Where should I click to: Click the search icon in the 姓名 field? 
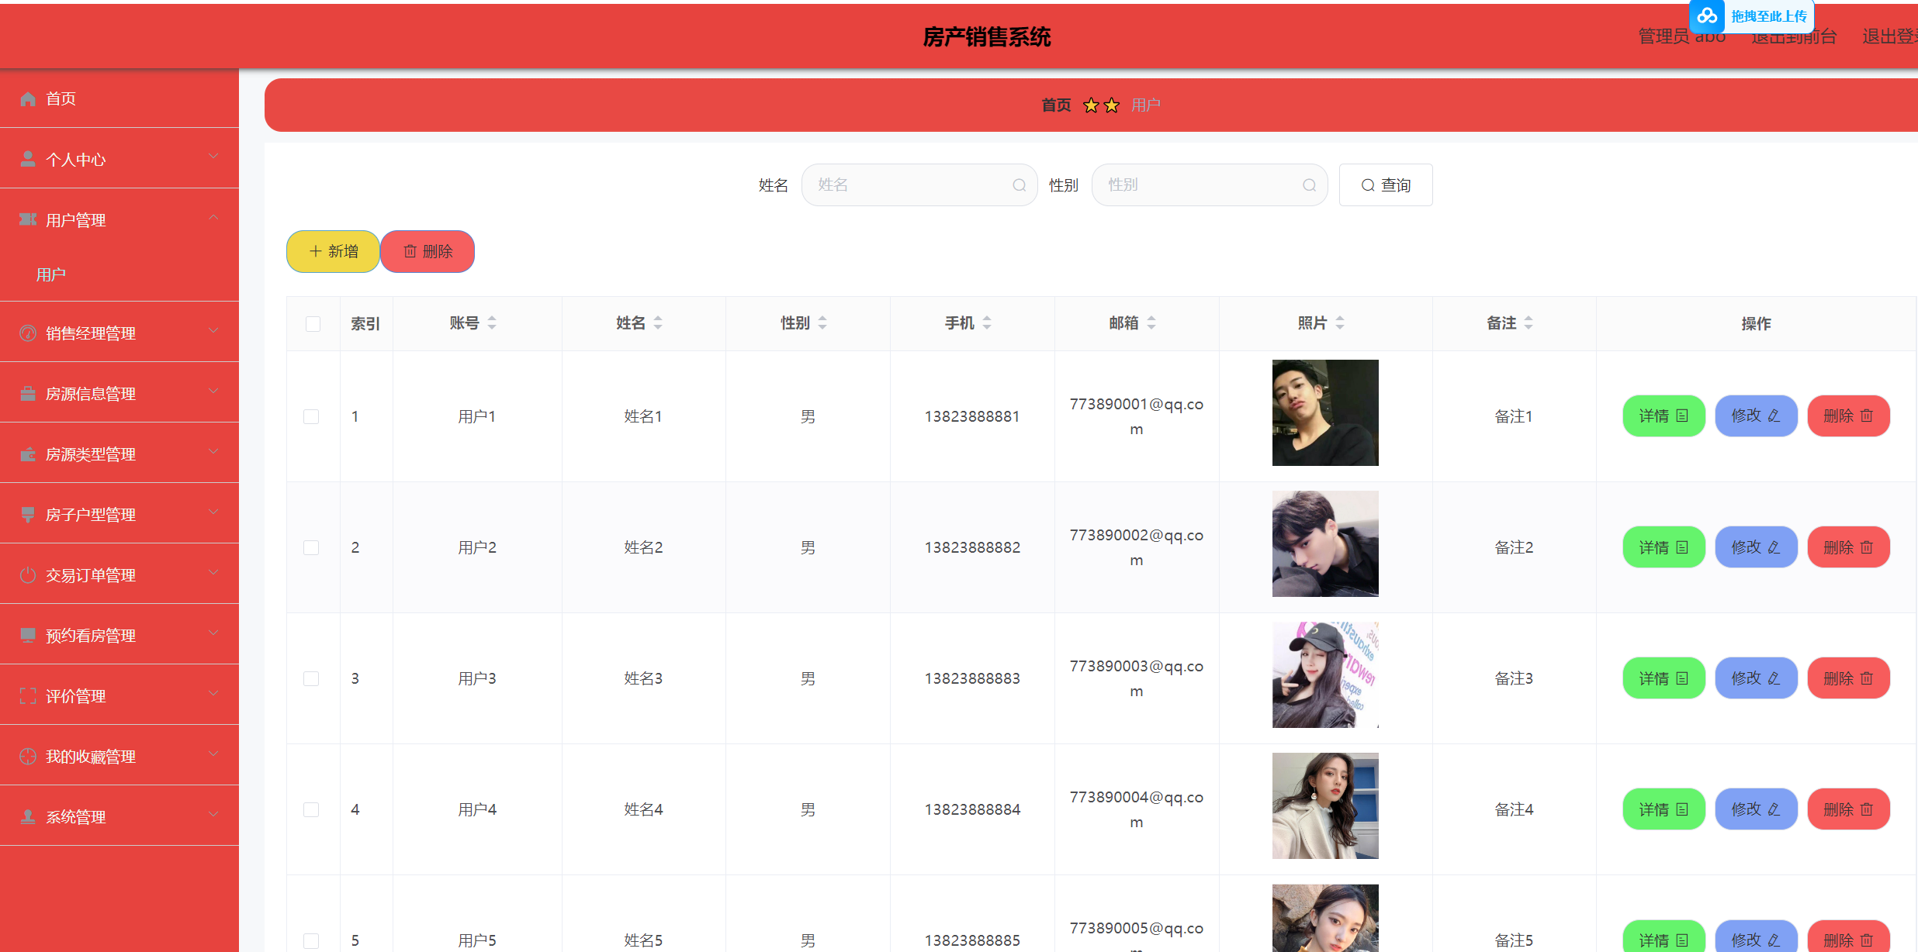(1019, 185)
